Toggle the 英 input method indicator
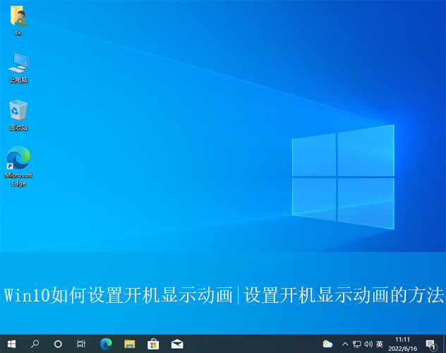The image size is (446, 353). pyautogui.click(x=380, y=344)
